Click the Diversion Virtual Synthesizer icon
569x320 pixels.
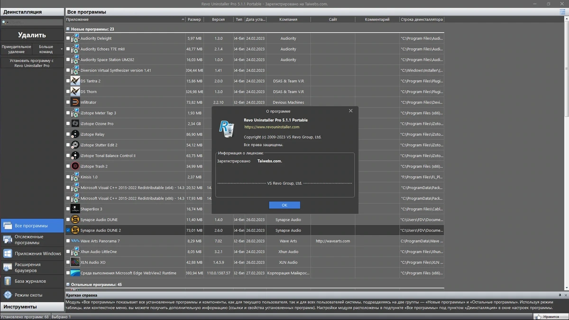[x=75, y=70]
